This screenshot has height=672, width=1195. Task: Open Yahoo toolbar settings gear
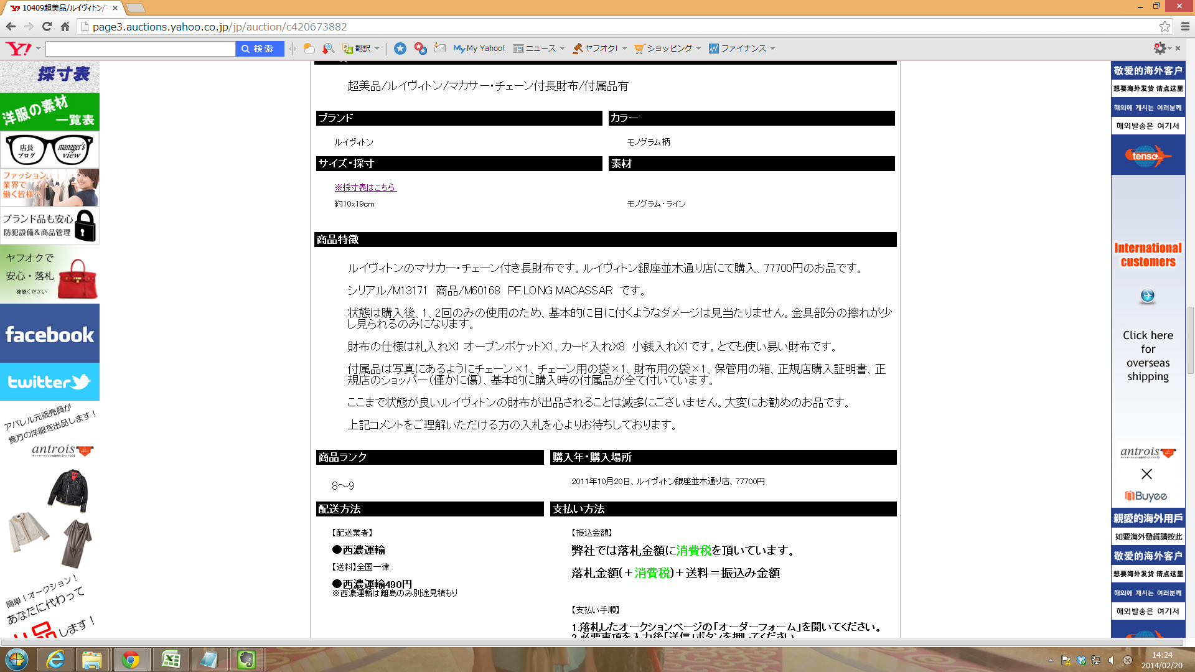[1159, 48]
